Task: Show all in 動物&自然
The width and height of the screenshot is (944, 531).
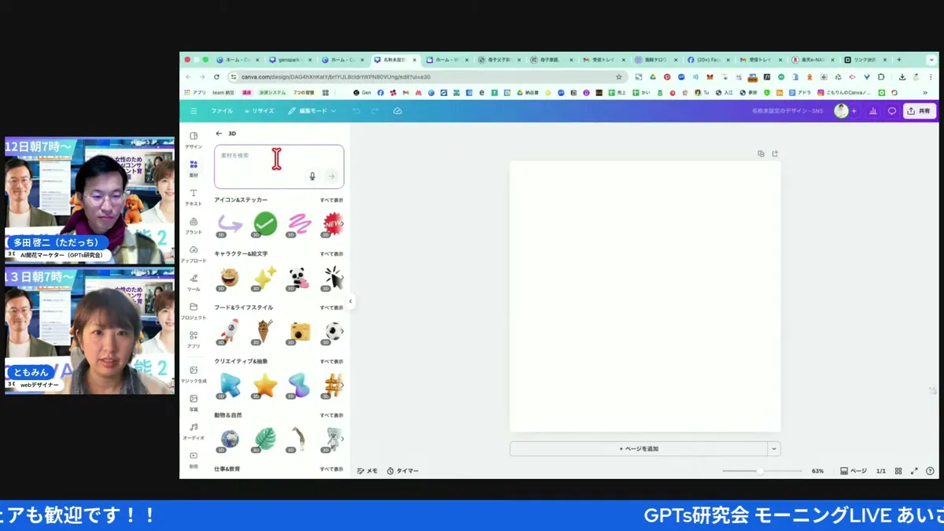Action: (331, 415)
